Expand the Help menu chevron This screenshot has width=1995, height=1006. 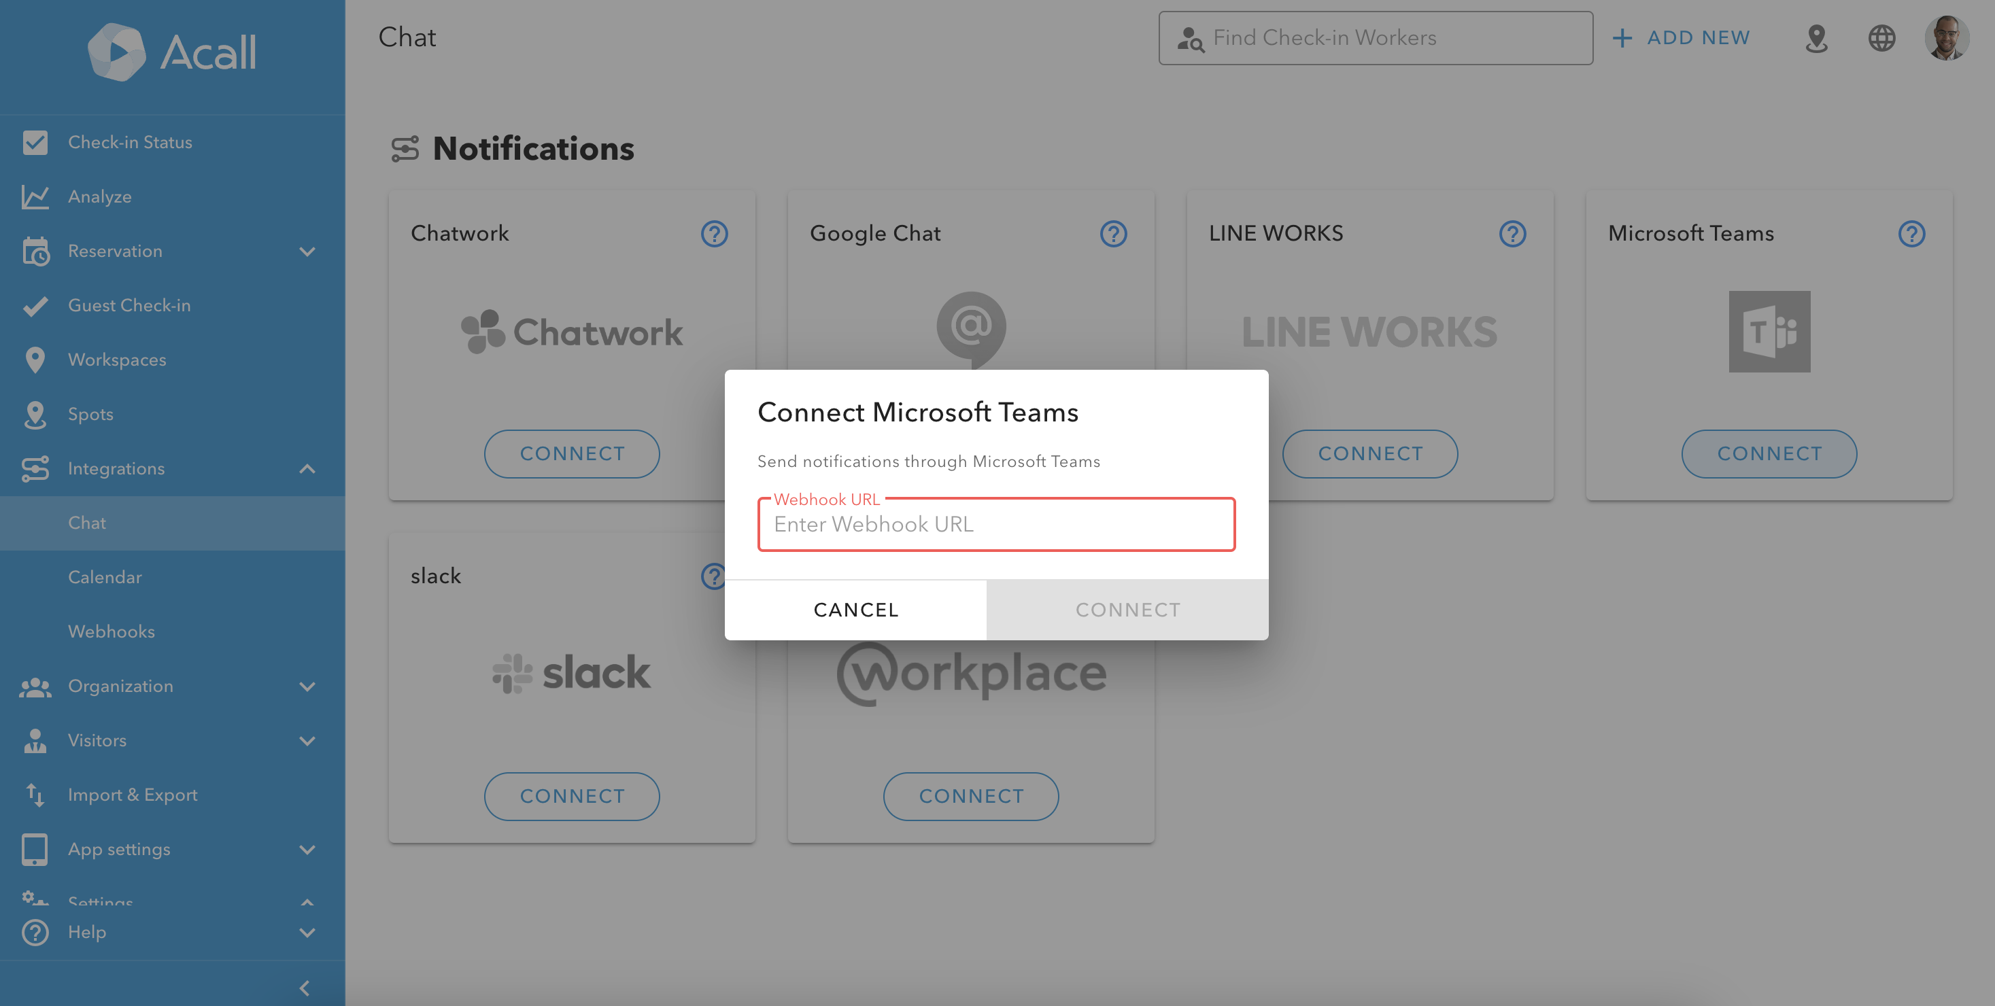pyautogui.click(x=307, y=933)
